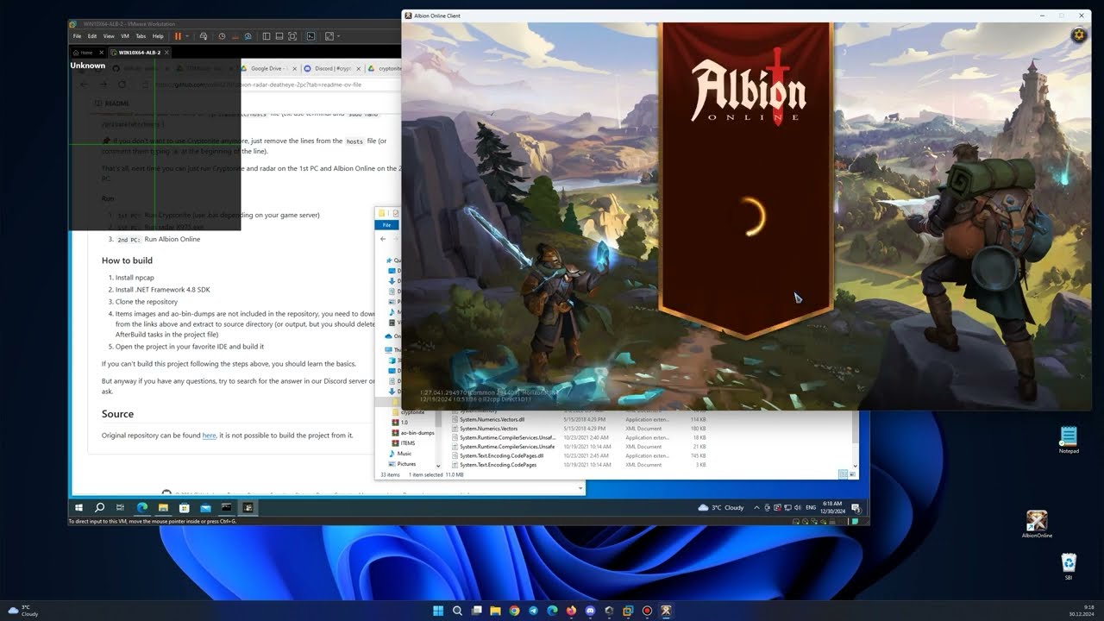Open the guest notification center icon
The image size is (1104, 621).
click(855, 508)
